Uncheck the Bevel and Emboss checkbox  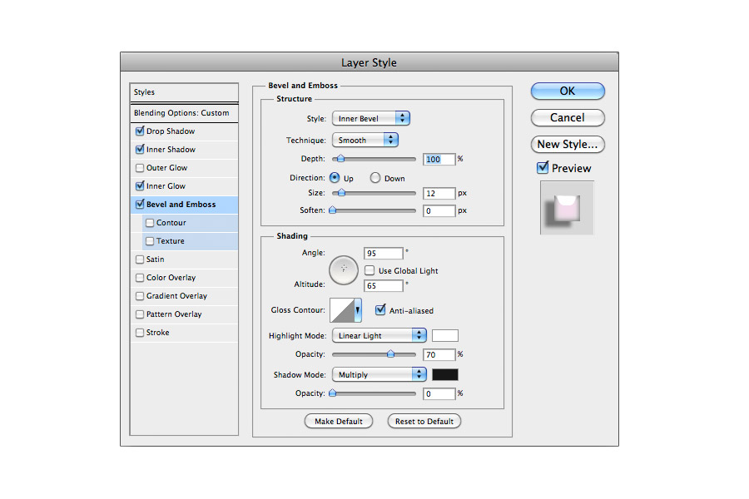pyautogui.click(x=140, y=204)
